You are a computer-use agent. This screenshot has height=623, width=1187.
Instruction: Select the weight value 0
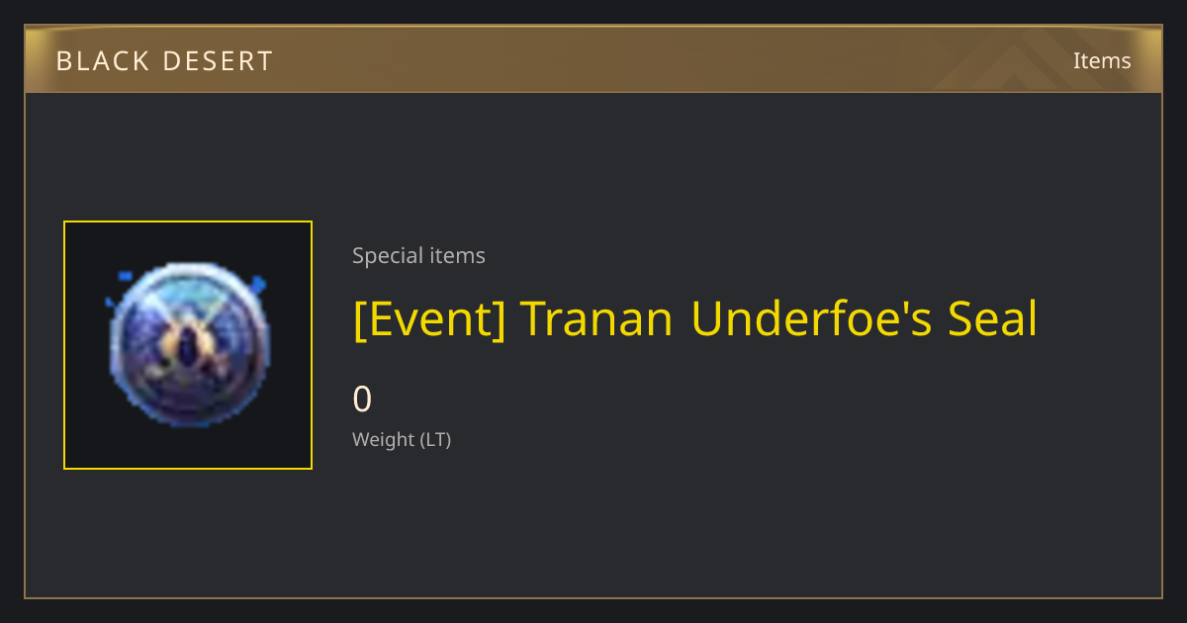[x=362, y=400]
